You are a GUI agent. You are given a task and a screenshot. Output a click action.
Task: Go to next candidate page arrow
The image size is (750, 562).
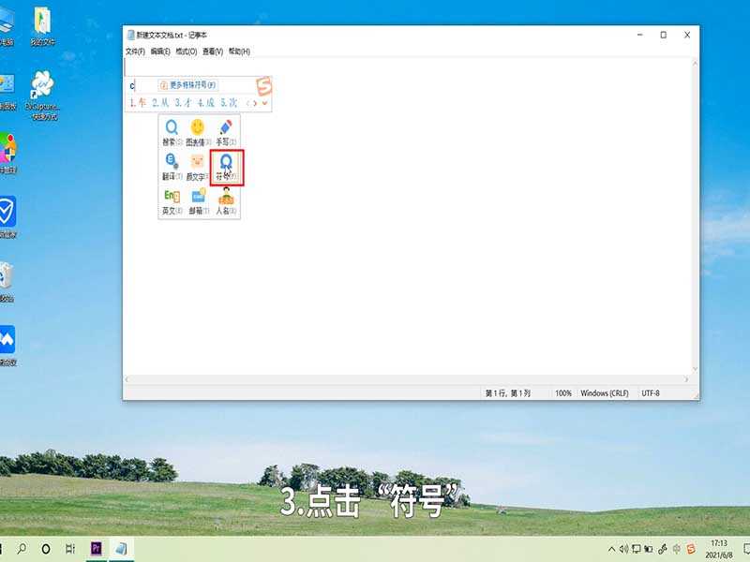coord(253,102)
